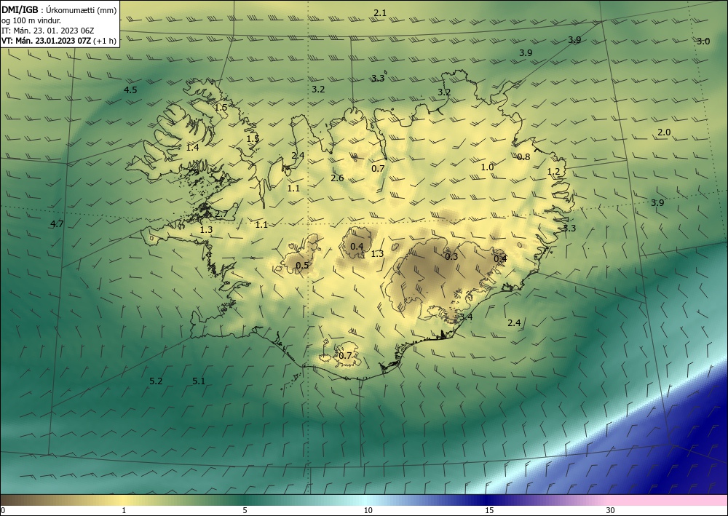
Task: Click the 5.2 value label on the map
Action: click(x=156, y=381)
